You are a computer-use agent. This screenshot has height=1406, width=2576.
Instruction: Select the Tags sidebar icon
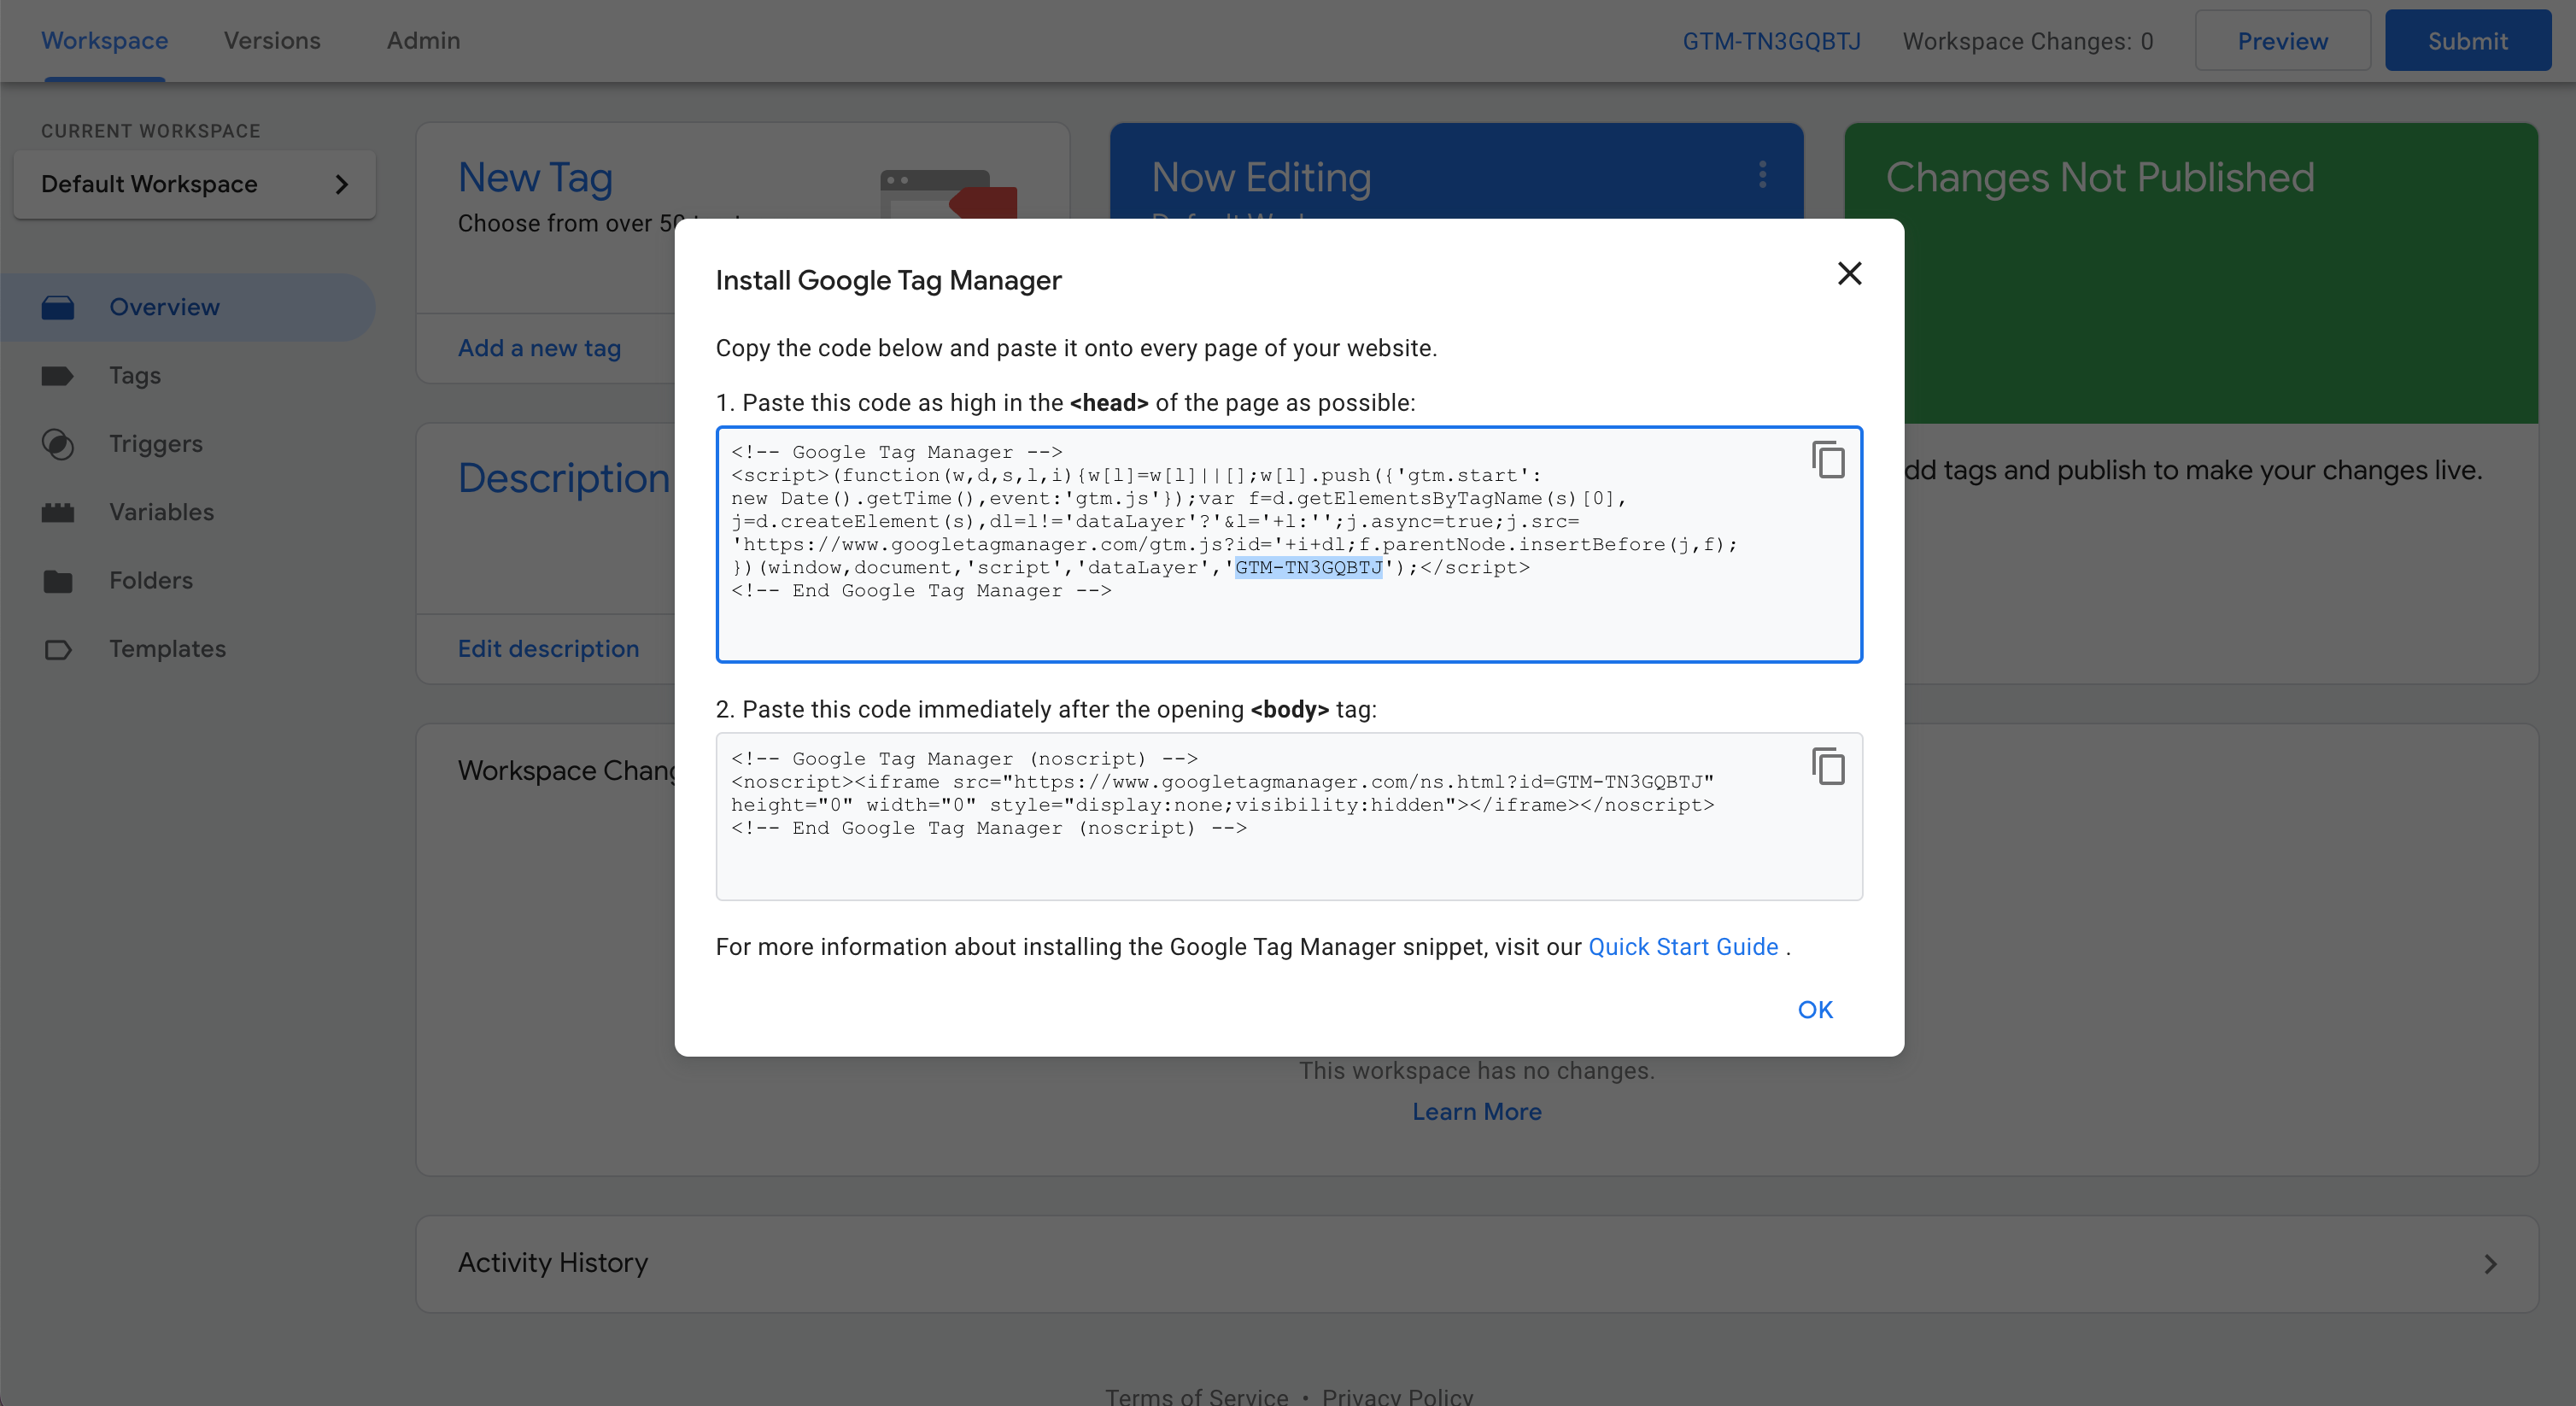point(58,376)
